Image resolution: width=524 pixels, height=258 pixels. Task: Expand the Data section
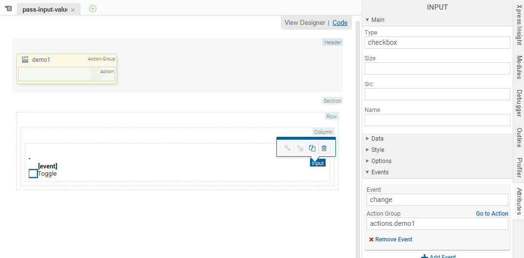click(x=368, y=139)
